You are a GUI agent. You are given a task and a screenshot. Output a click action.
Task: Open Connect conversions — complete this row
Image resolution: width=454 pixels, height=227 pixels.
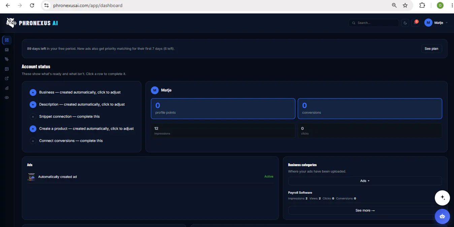pyautogui.click(x=82, y=141)
